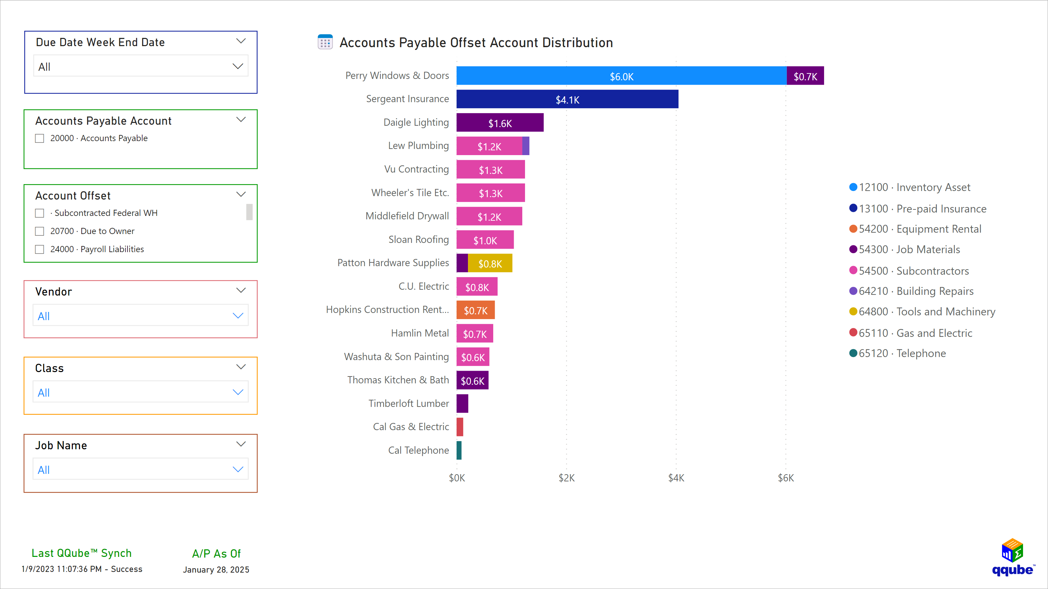Enable the 24000 Payroll Liabilities filter
The height and width of the screenshot is (589, 1048).
coord(39,249)
